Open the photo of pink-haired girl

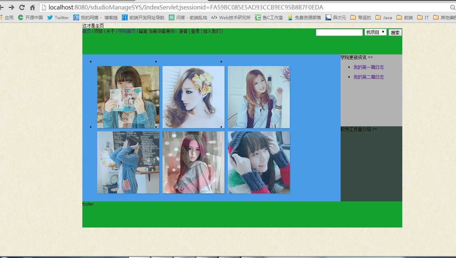pyautogui.click(x=193, y=162)
